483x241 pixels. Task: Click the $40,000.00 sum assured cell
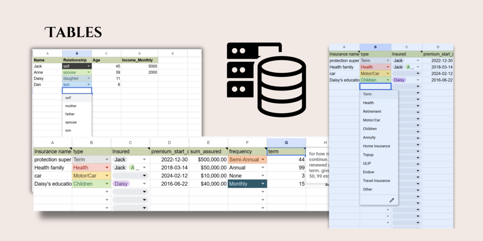(x=209, y=184)
